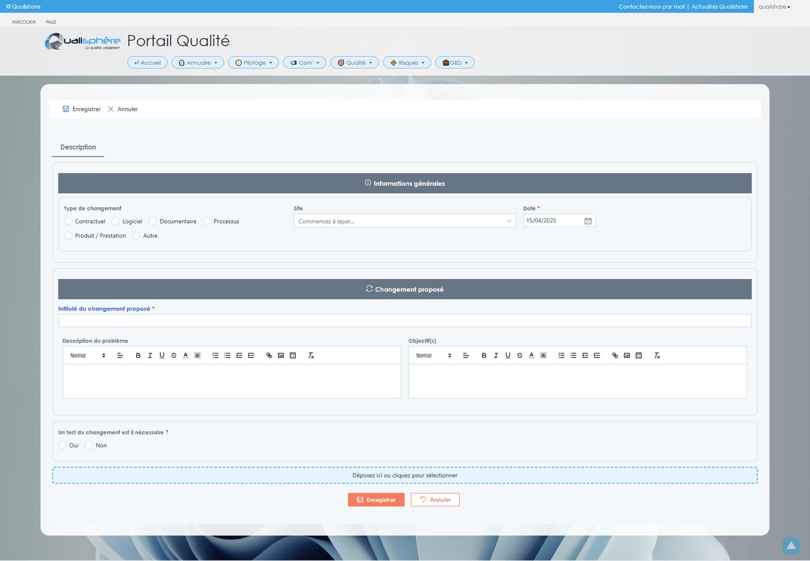
Task: Pick text color in Description du problème editor
Action: 185,355
